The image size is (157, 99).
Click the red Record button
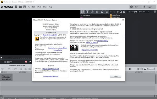click(26, 62)
